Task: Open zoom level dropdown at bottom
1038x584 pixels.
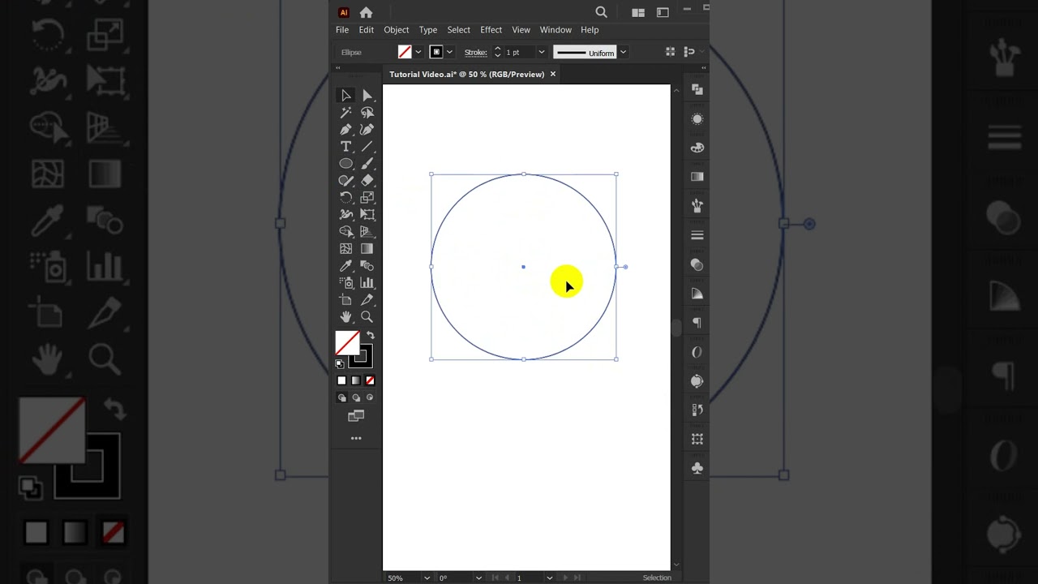Action: pos(427,578)
